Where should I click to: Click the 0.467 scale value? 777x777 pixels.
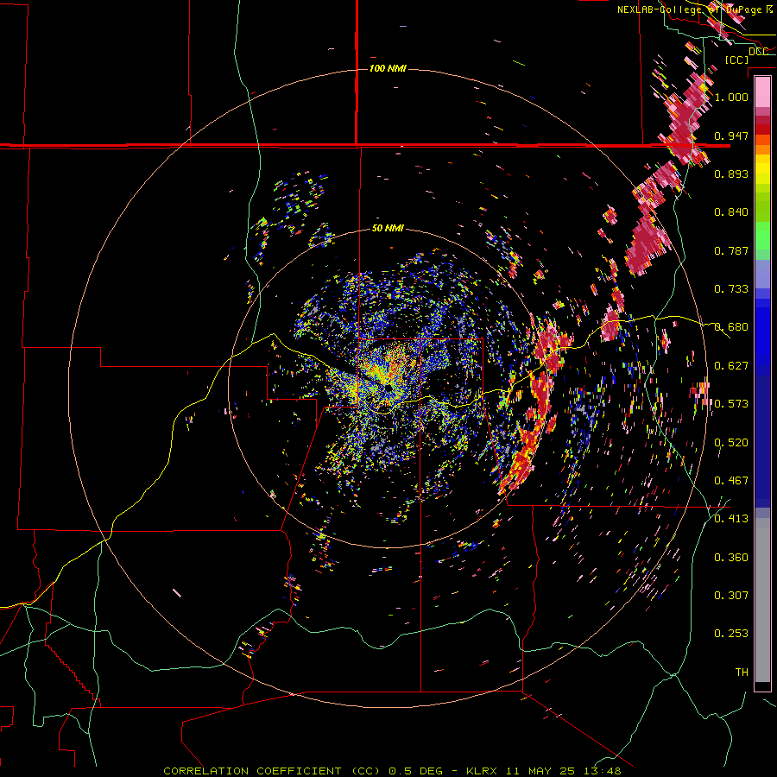tap(731, 481)
